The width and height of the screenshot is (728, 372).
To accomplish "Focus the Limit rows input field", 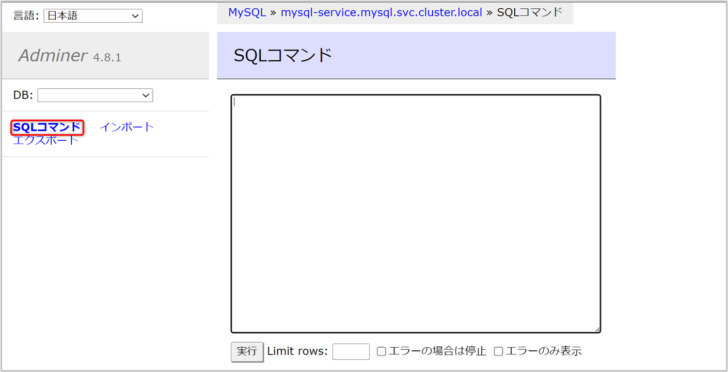I will (351, 351).
